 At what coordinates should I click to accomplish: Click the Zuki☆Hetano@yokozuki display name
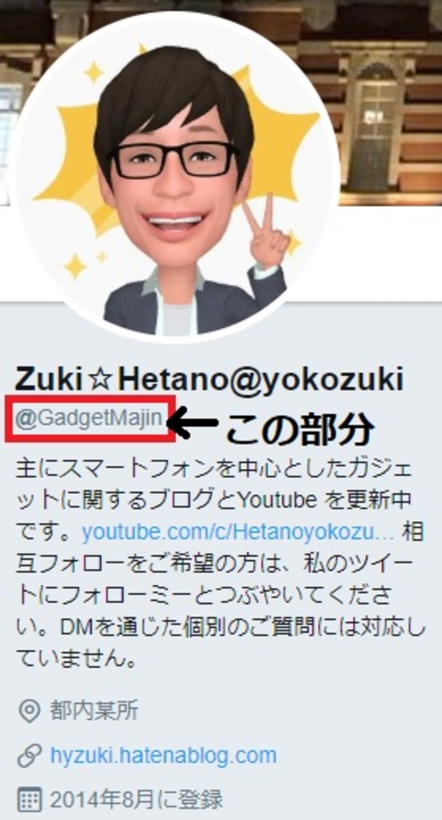(x=209, y=379)
